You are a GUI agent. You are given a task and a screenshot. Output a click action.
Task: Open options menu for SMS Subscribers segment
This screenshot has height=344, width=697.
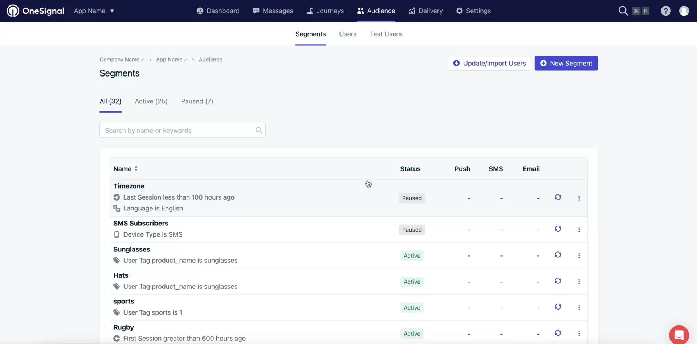pyautogui.click(x=579, y=229)
